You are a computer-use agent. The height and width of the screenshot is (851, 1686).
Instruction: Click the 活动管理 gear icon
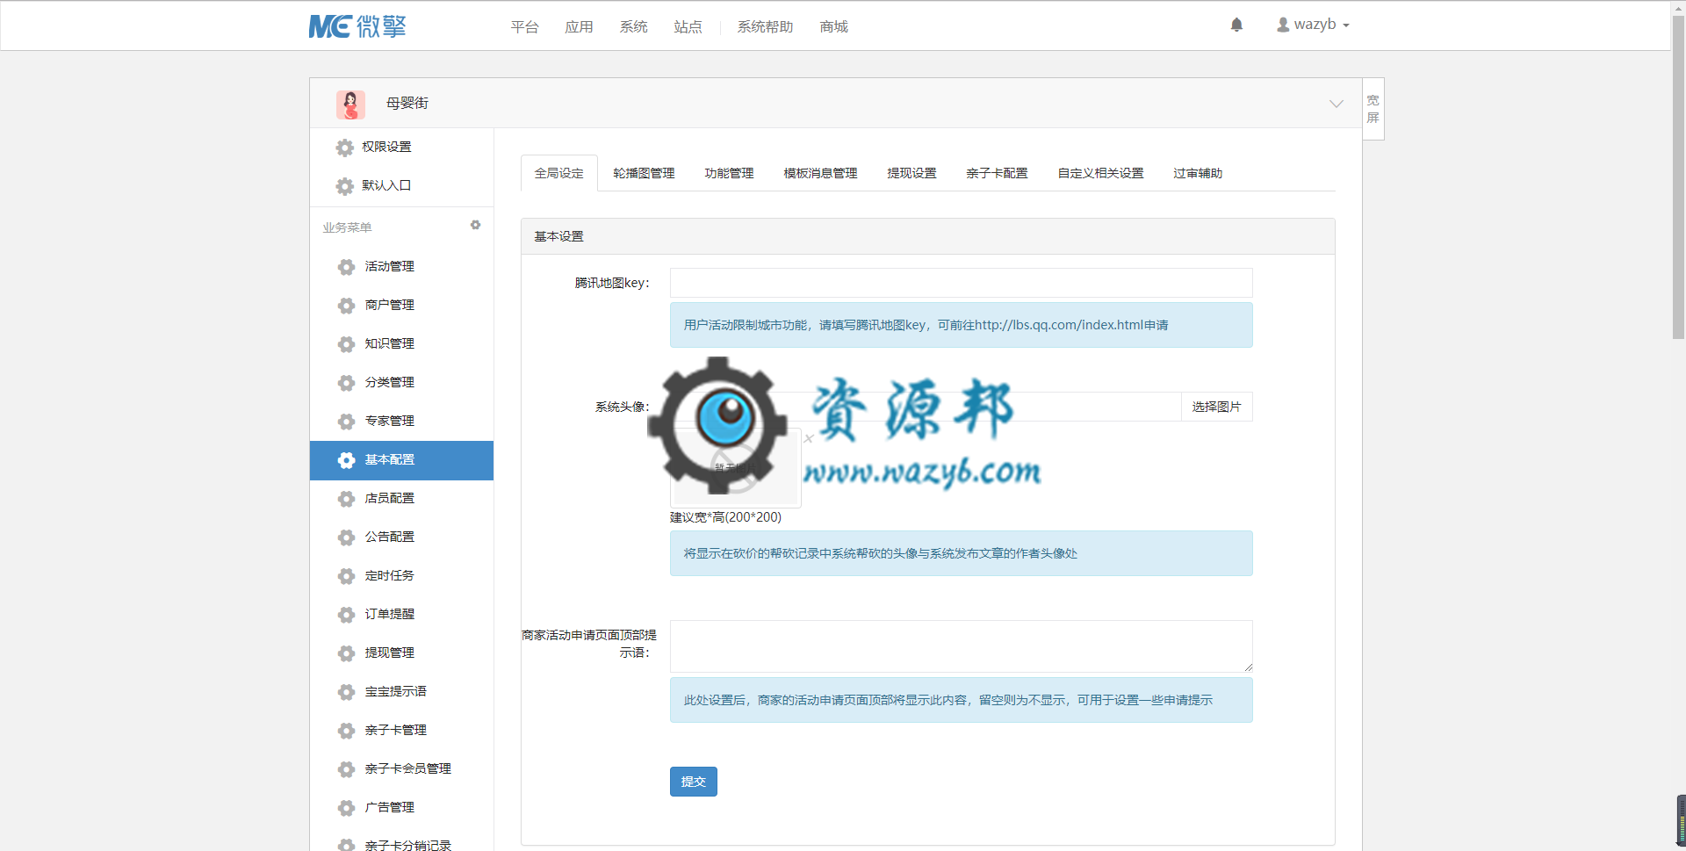pos(347,267)
